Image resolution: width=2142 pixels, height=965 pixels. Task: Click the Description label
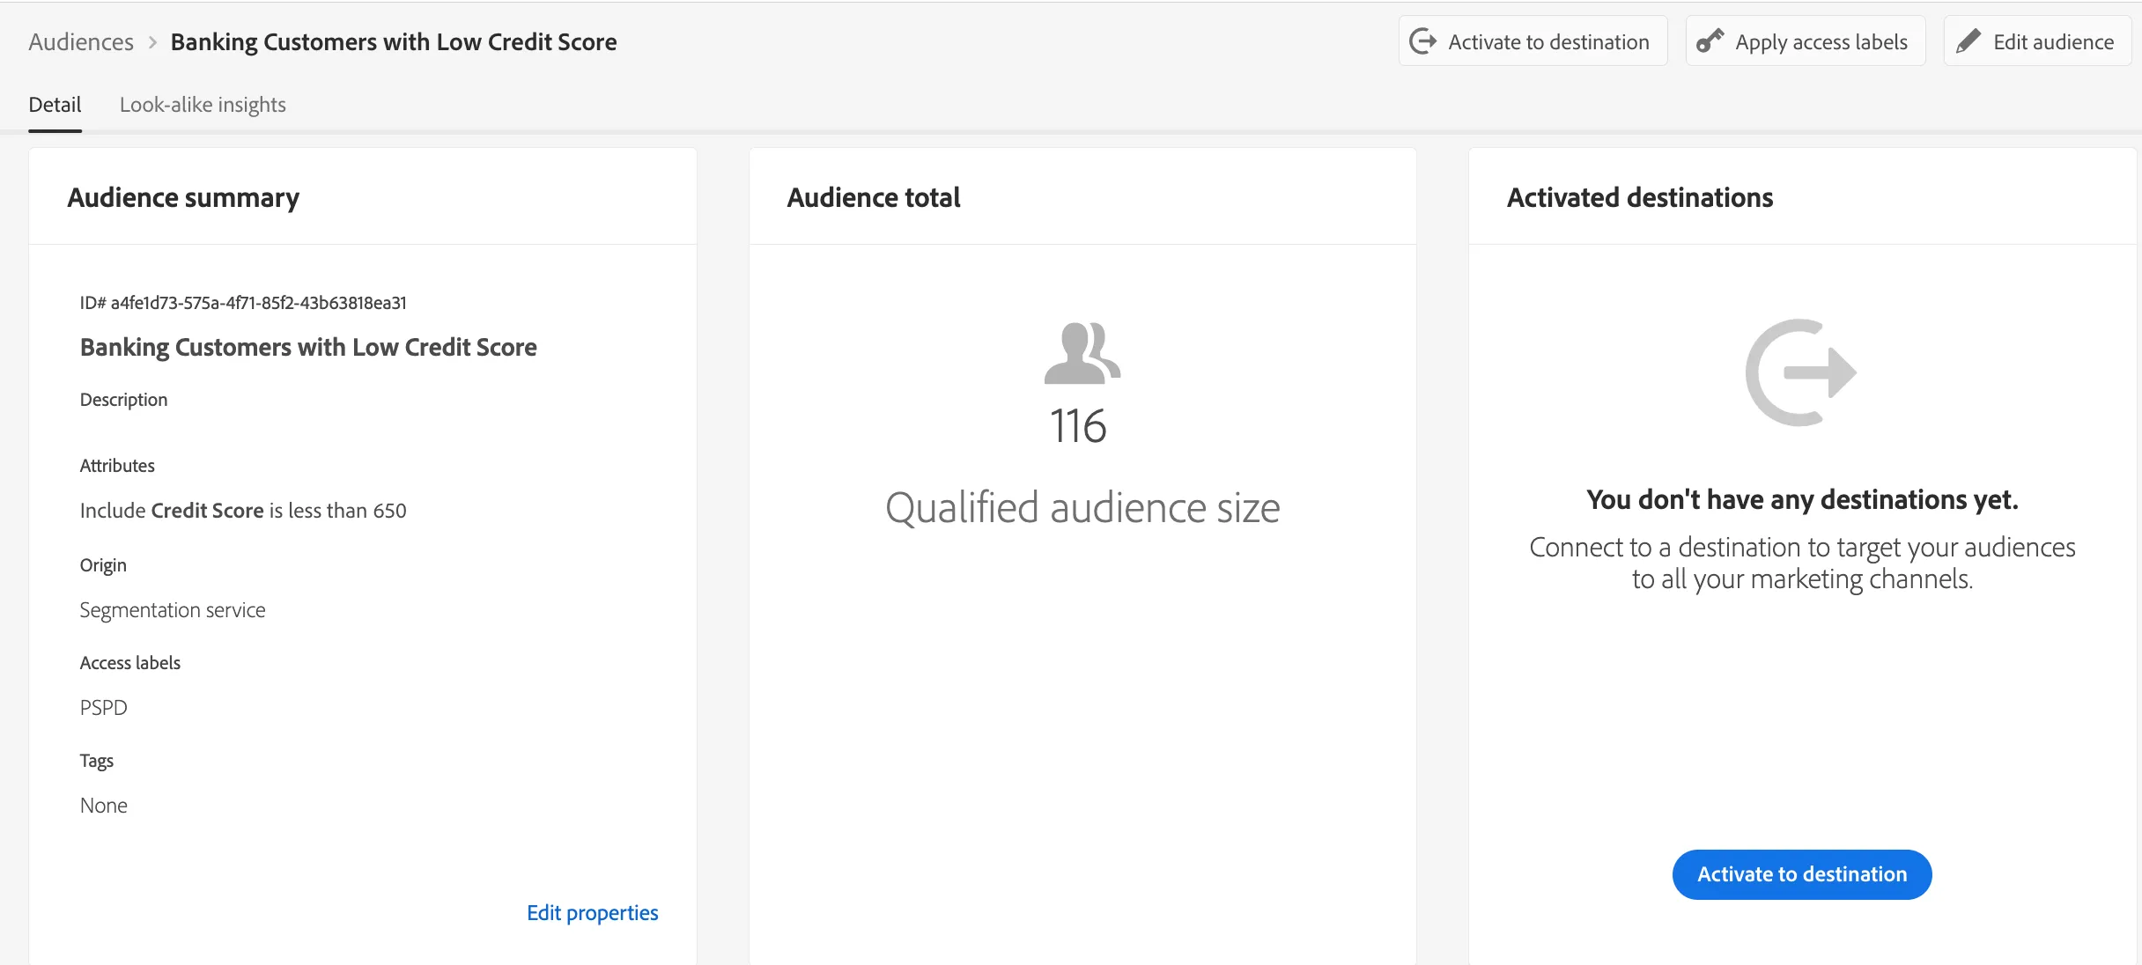[123, 400]
